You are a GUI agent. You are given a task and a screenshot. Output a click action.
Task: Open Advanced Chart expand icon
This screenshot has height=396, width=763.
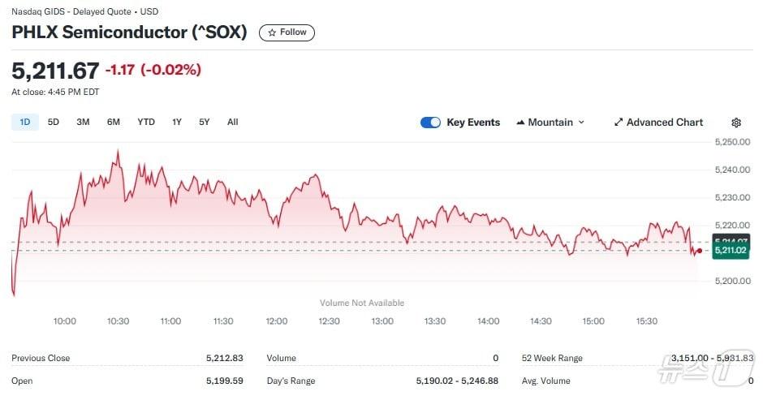[619, 123]
